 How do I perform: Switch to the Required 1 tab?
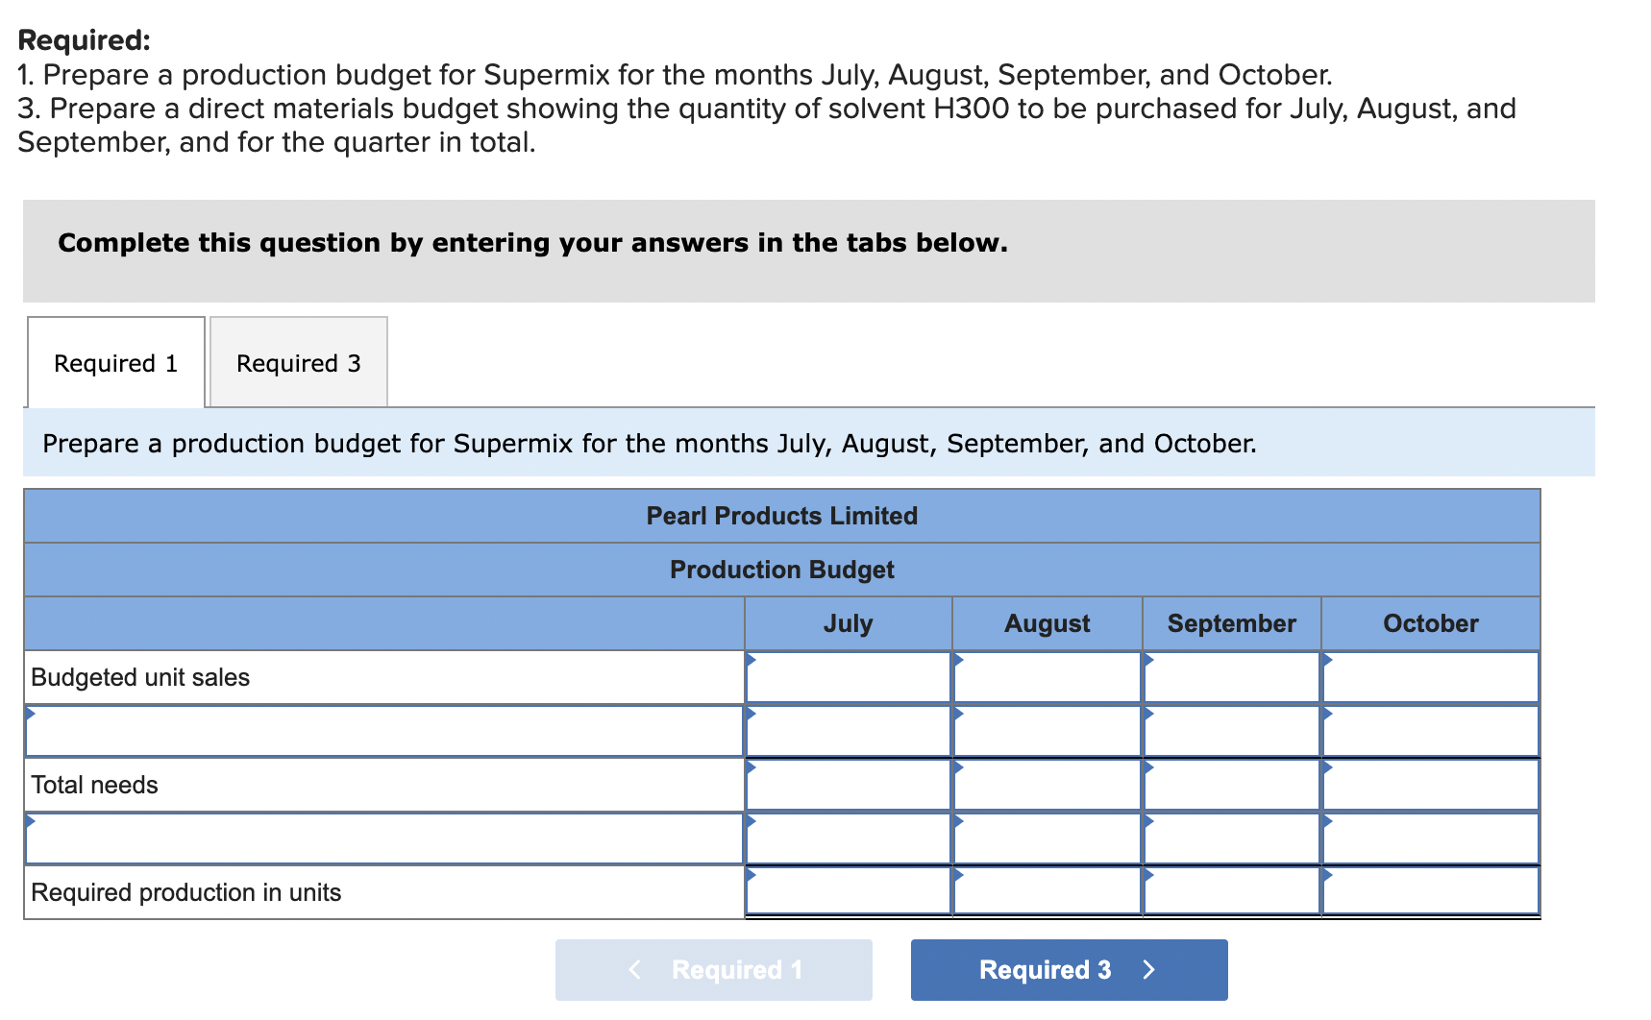pos(115,363)
